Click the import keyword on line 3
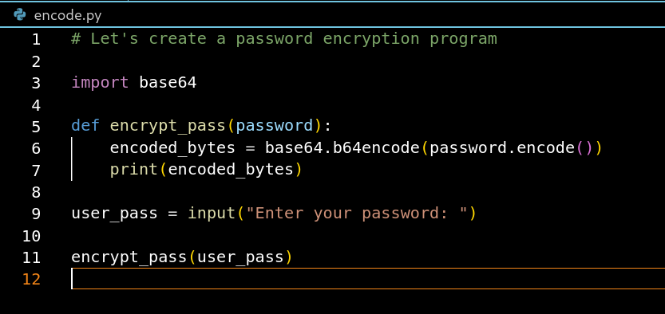The height and width of the screenshot is (314, 665). pos(100,83)
